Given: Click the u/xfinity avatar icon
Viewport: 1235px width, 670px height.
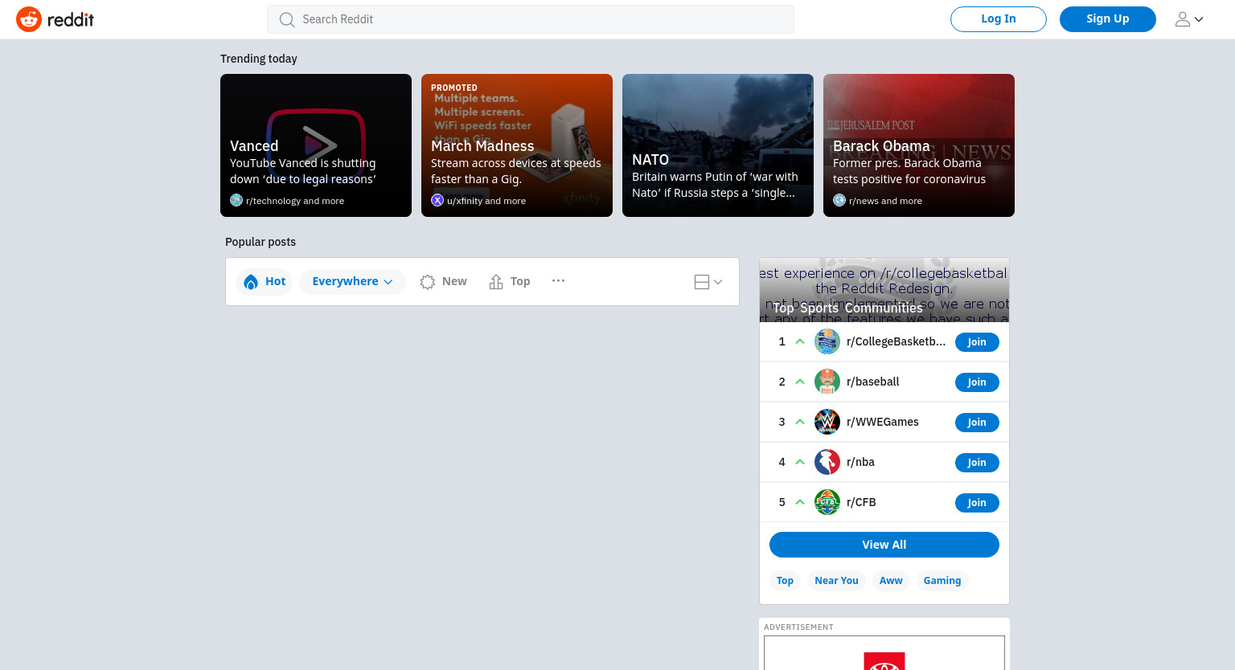Looking at the screenshot, I should pos(437,200).
